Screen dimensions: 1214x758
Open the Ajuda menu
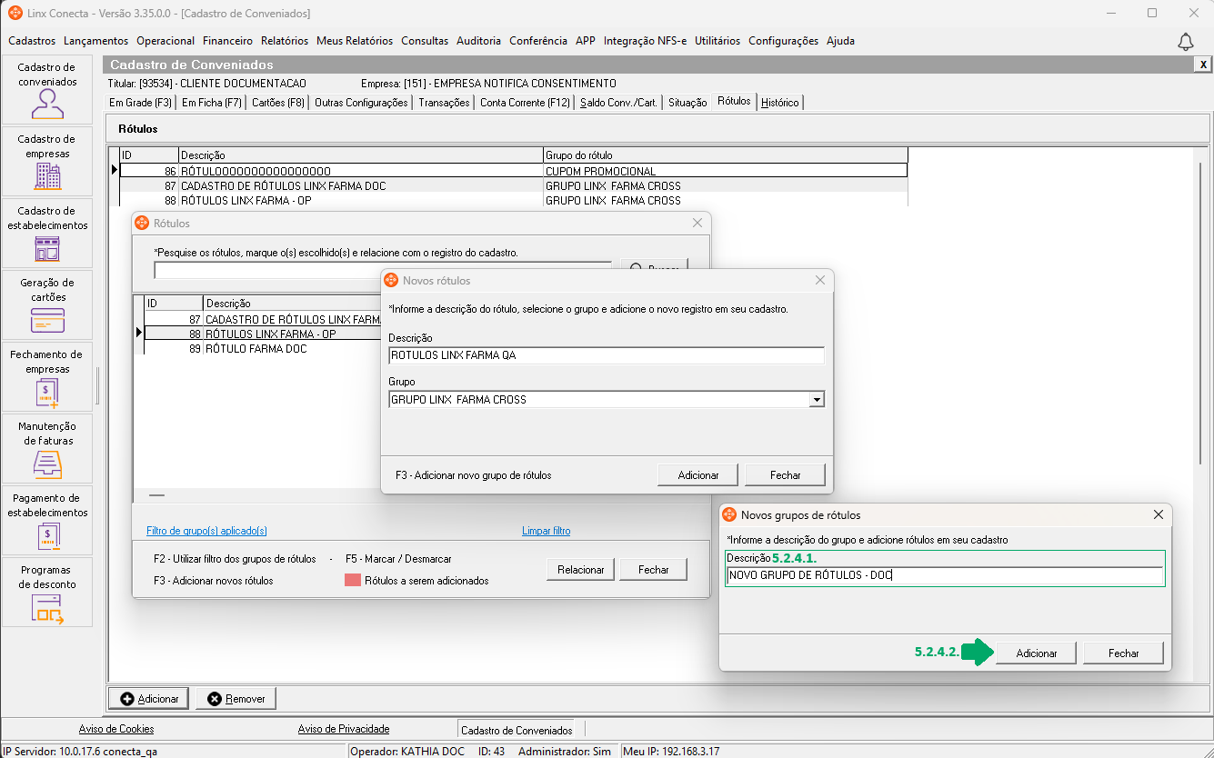pyautogui.click(x=840, y=41)
